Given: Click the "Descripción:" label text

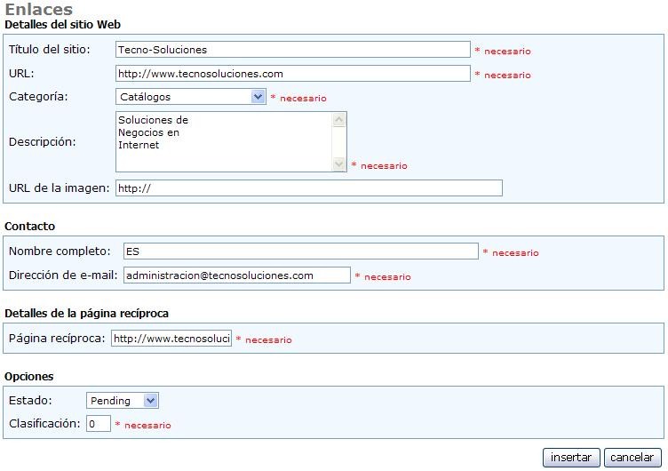Looking at the screenshot, I should coord(43,141).
